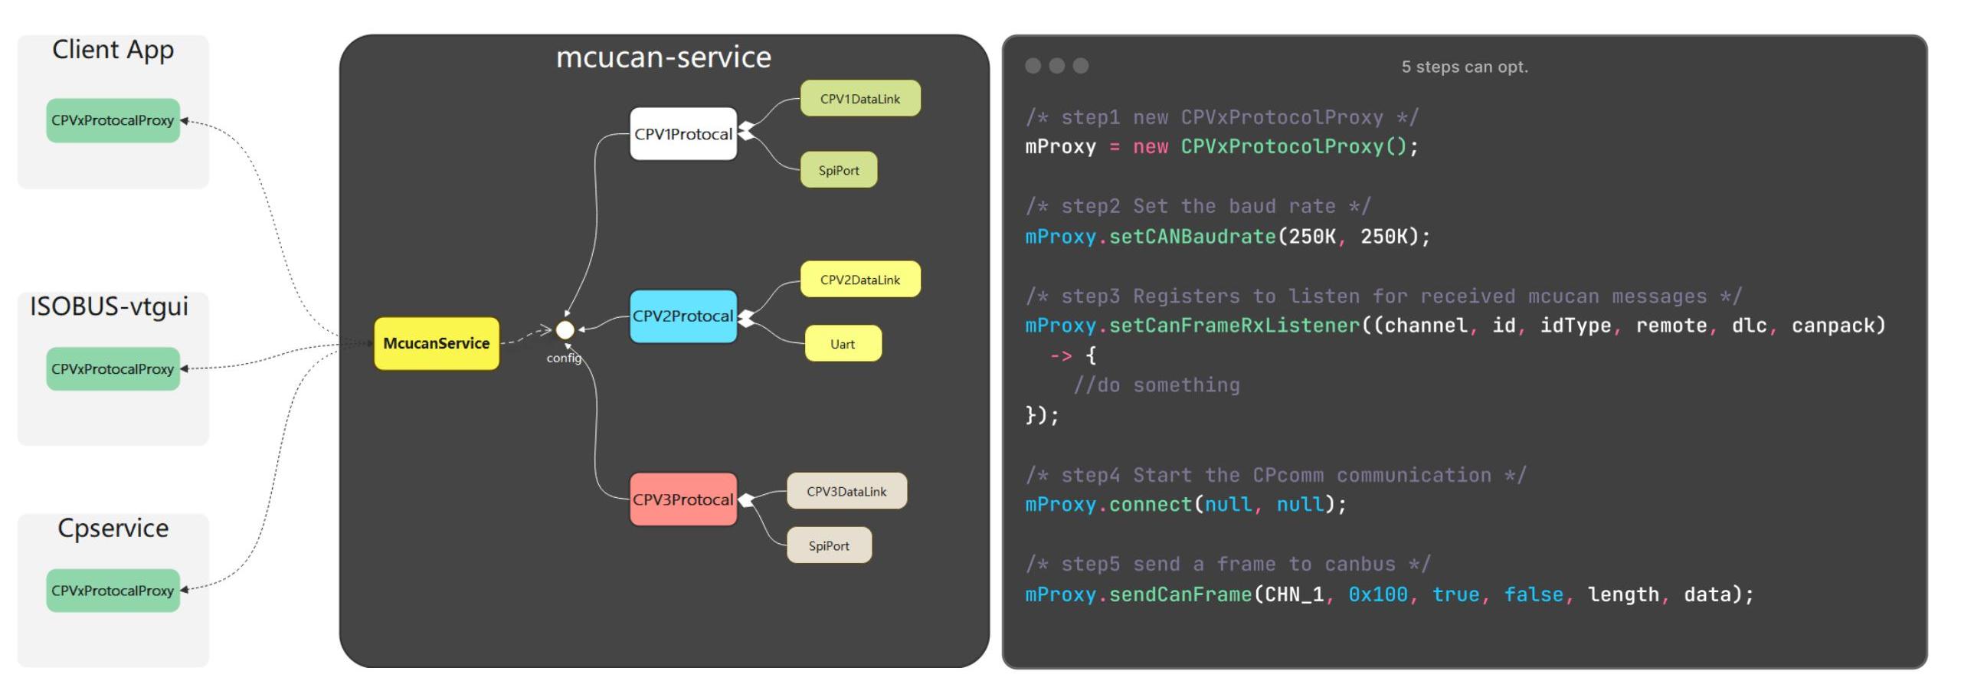
Task: Select the white CPV1Protocal node
Action: click(x=683, y=134)
